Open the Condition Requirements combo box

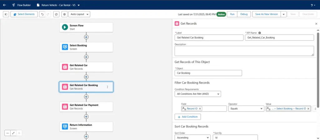[x=198, y=94]
